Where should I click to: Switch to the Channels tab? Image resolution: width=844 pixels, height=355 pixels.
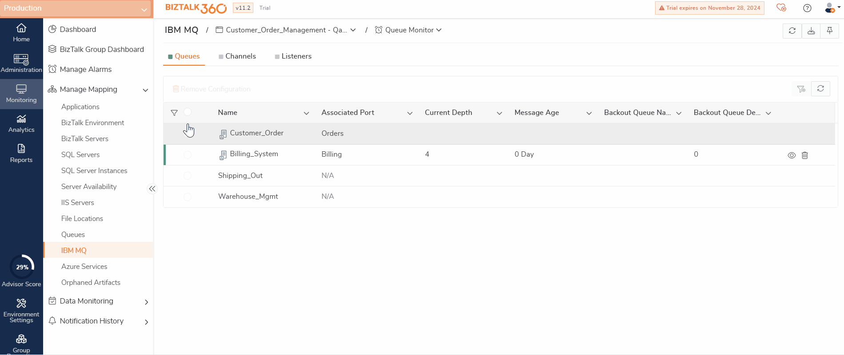[x=237, y=56]
